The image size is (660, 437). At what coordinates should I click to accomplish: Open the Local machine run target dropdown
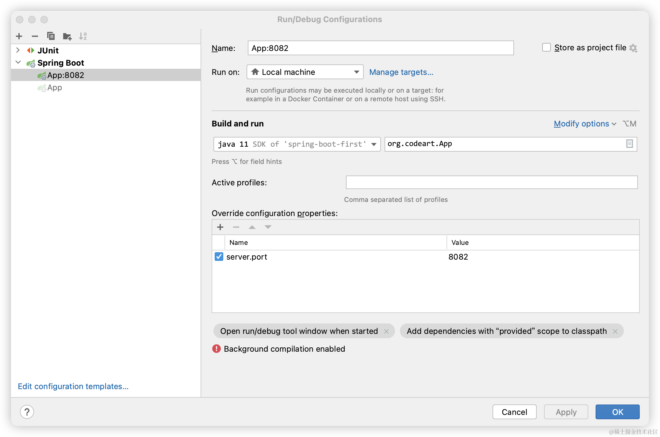305,72
